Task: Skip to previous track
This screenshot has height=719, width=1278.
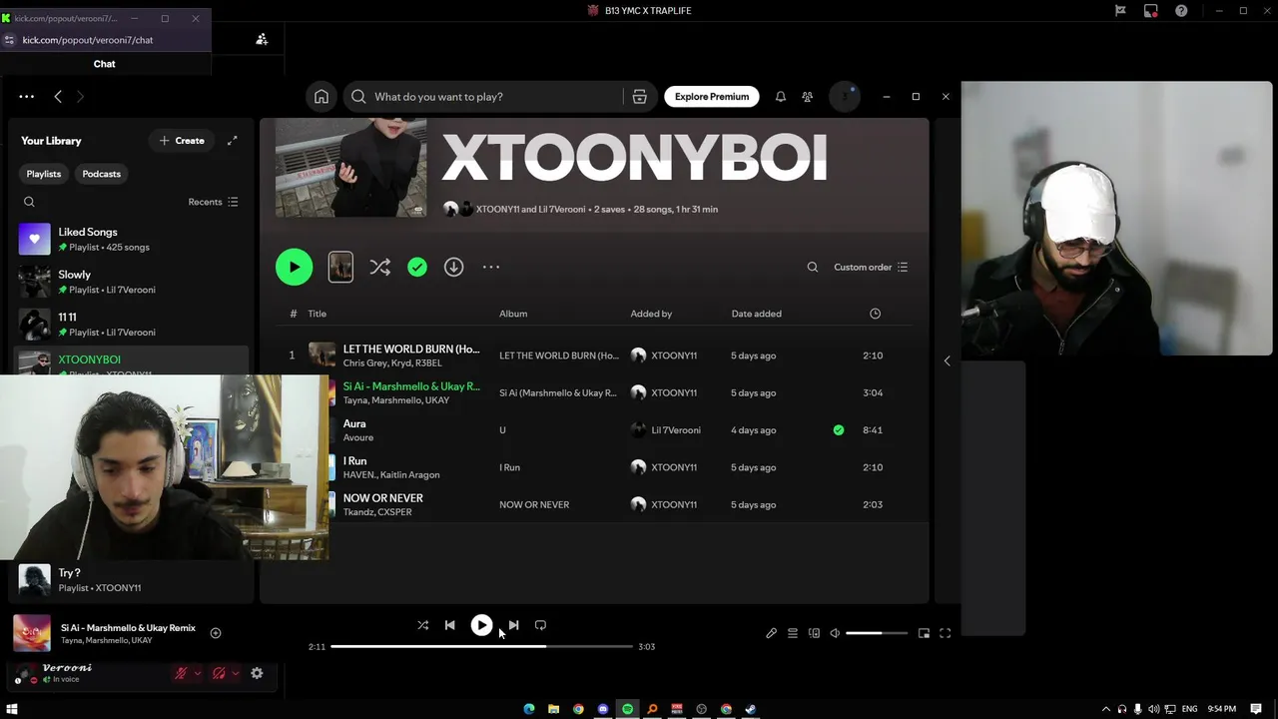Action: pos(449,625)
